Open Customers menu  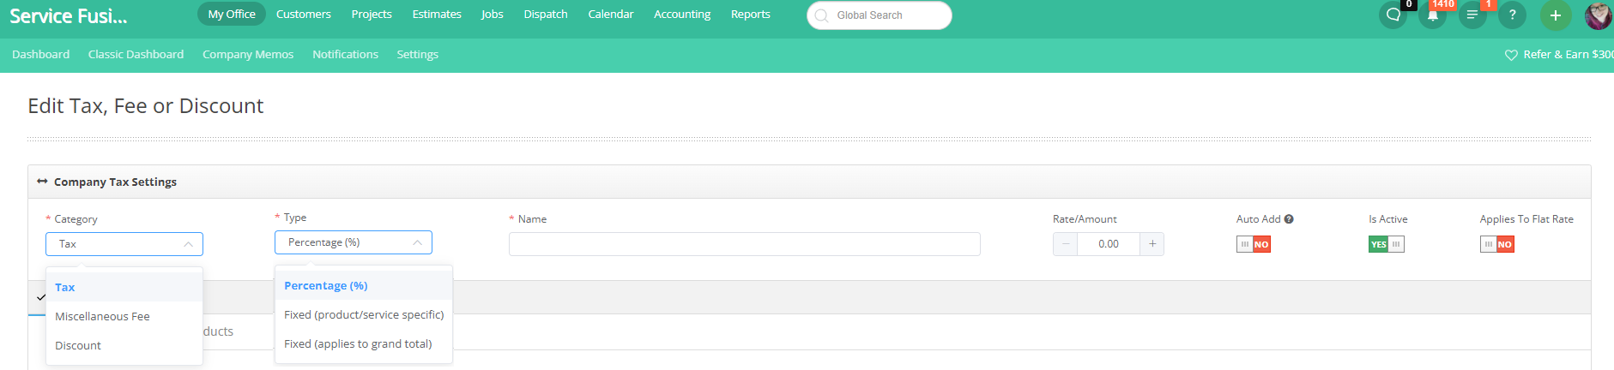click(304, 15)
